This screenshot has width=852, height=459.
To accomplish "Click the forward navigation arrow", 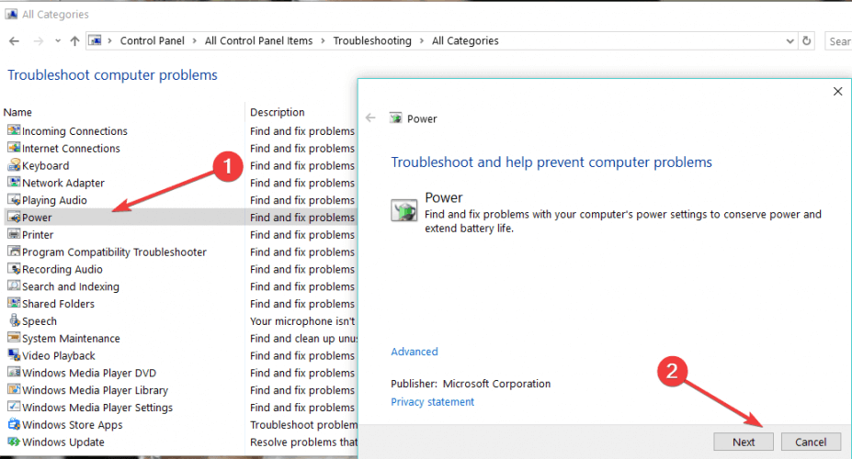I will coord(38,41).
